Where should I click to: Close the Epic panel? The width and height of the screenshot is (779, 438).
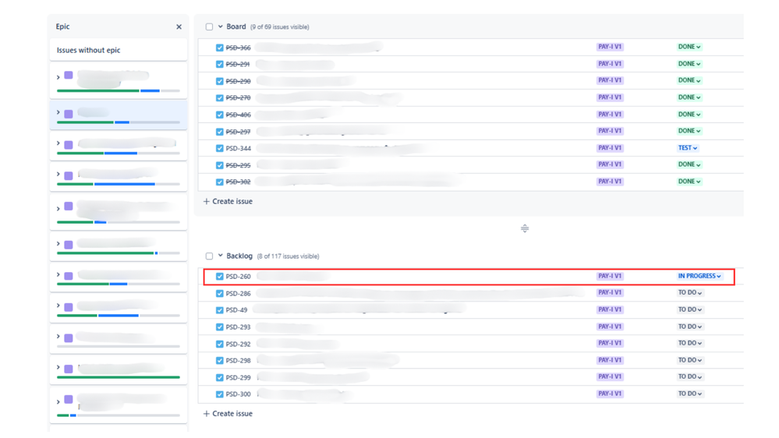(x=179, y=26)
